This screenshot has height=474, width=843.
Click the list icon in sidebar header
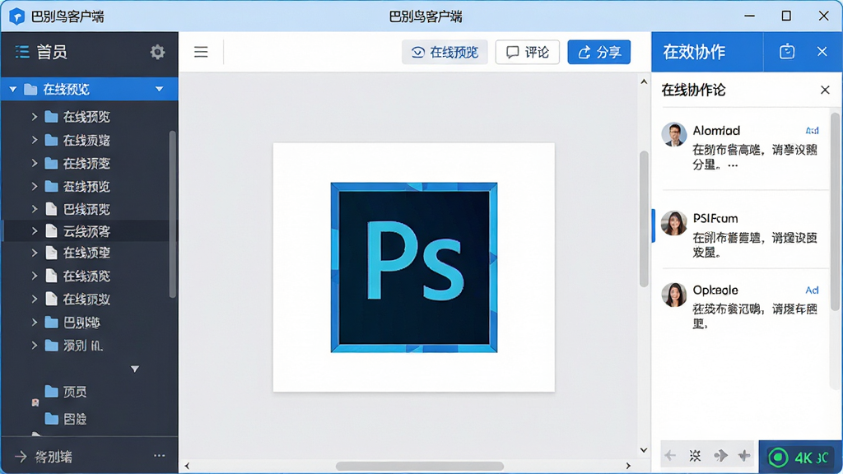point(22,52)
